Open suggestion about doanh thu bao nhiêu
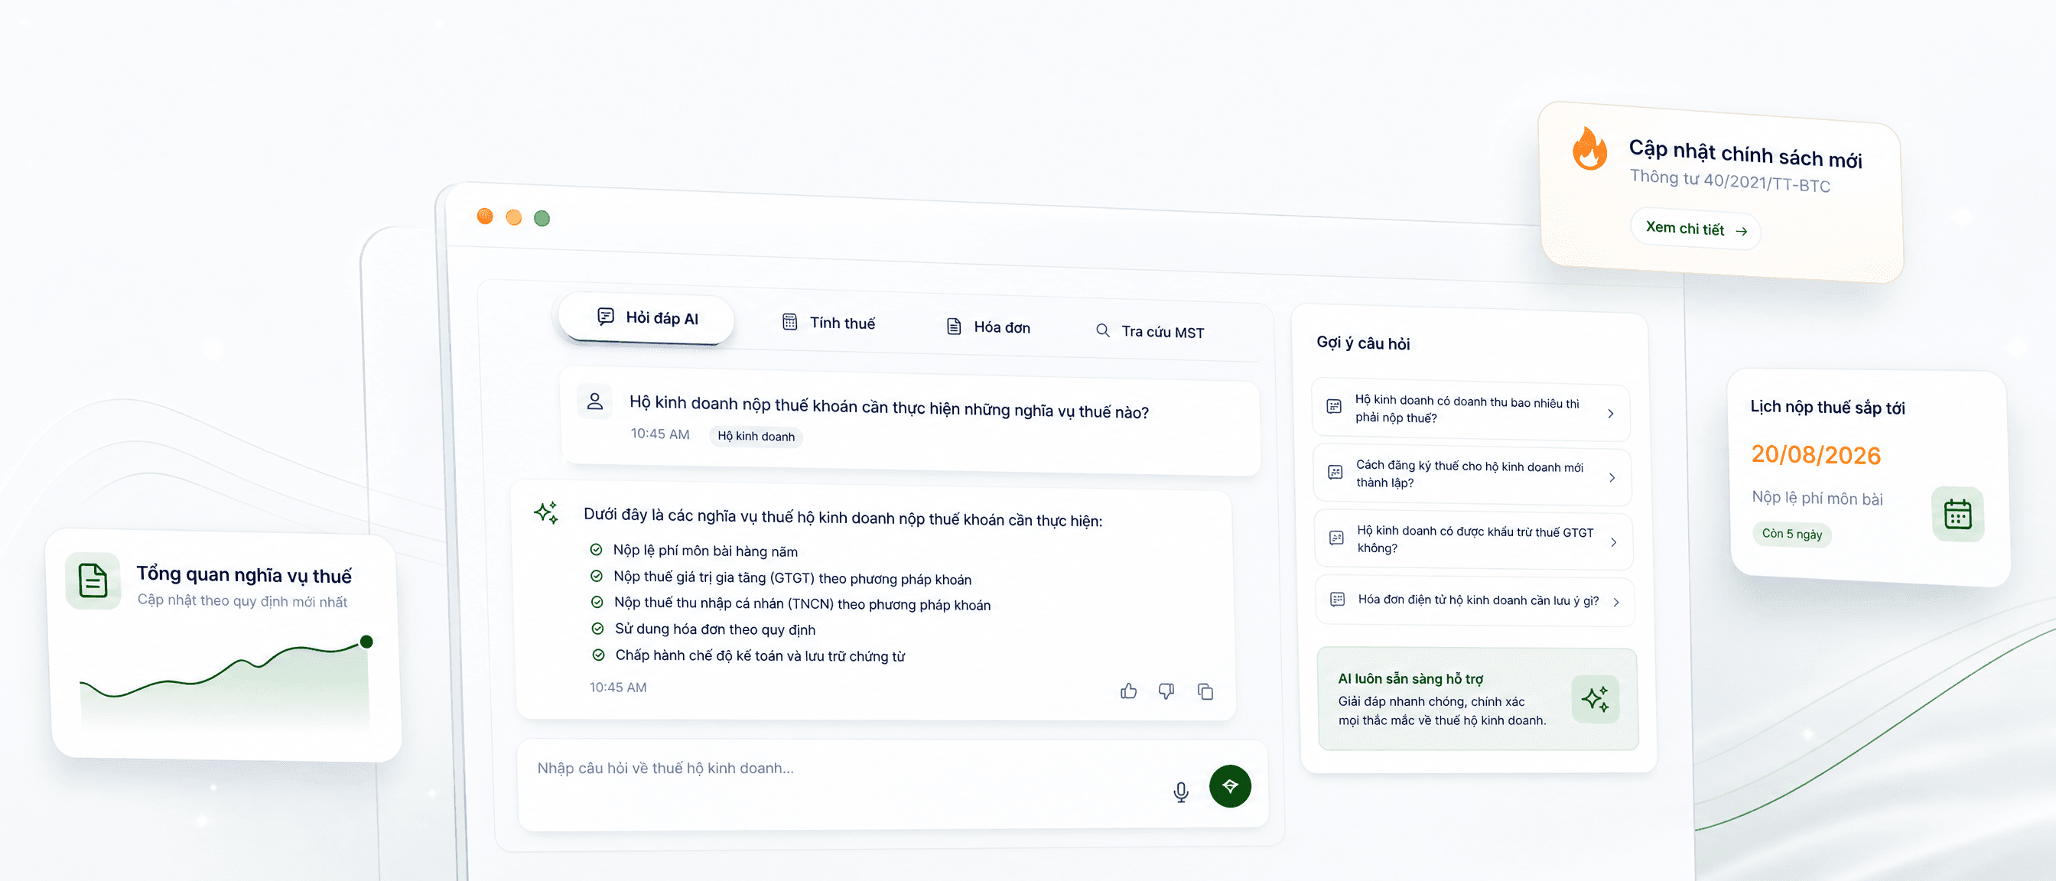 [x=1471, y=410]
